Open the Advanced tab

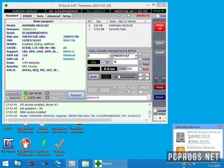point(54,16)
